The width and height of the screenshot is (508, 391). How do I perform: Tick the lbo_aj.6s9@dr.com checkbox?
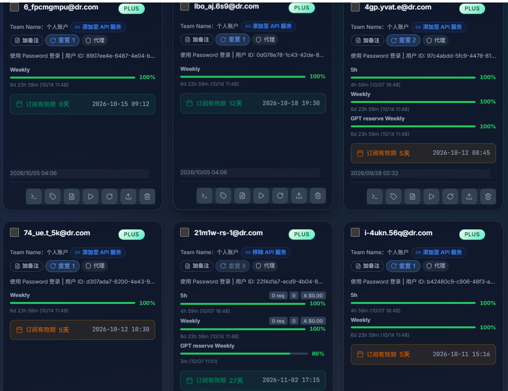185,6
